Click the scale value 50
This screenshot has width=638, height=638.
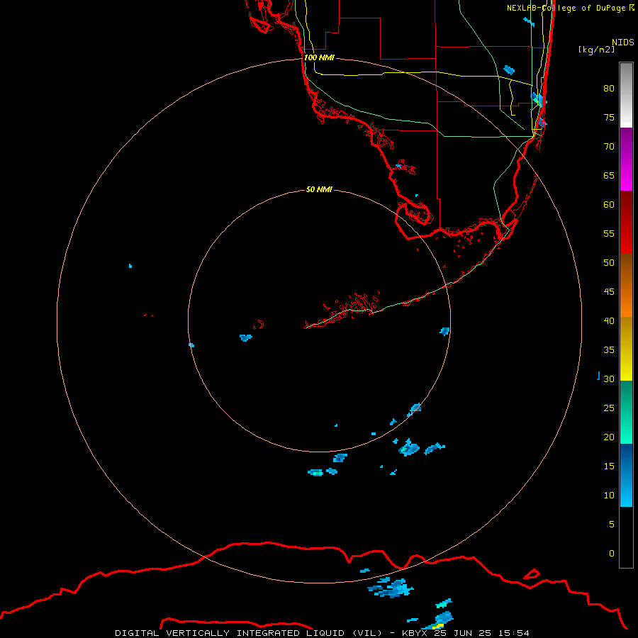609,262
